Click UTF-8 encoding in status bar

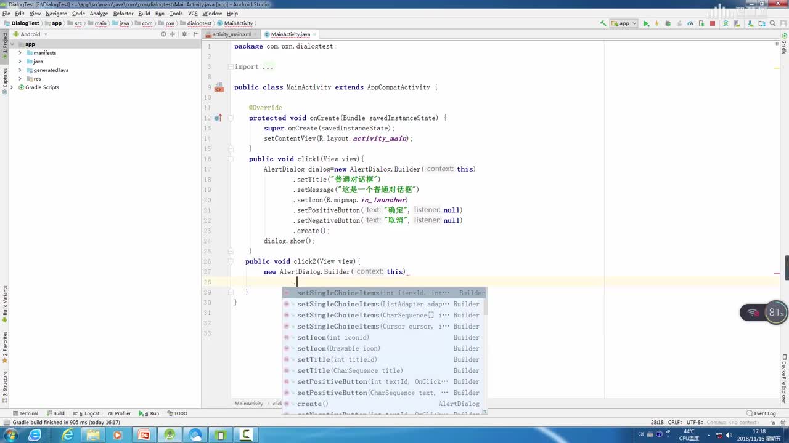pos(694,422)
